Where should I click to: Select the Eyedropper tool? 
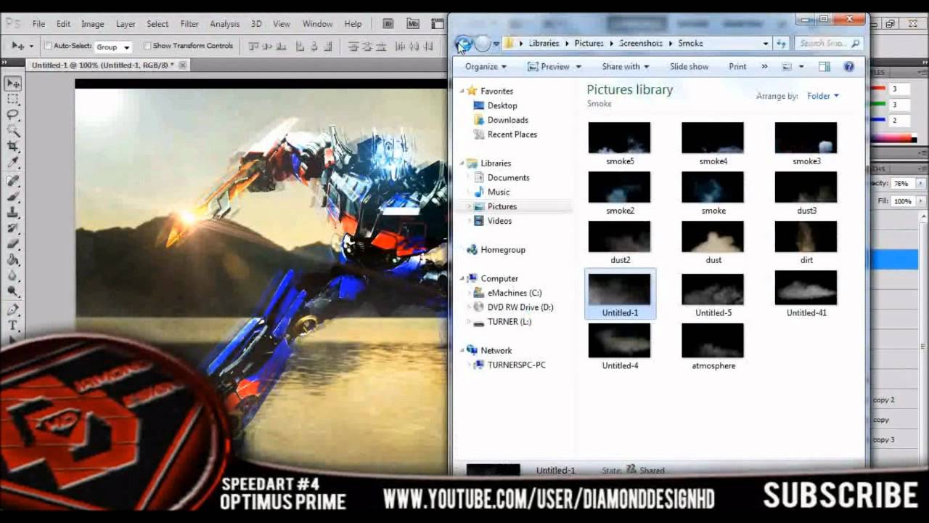pyautogui.click(x=13, y=163)
